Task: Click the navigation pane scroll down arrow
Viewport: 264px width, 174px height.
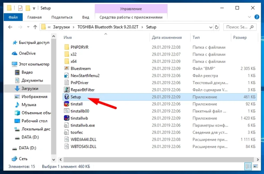Action: click(x=54, y=160)
